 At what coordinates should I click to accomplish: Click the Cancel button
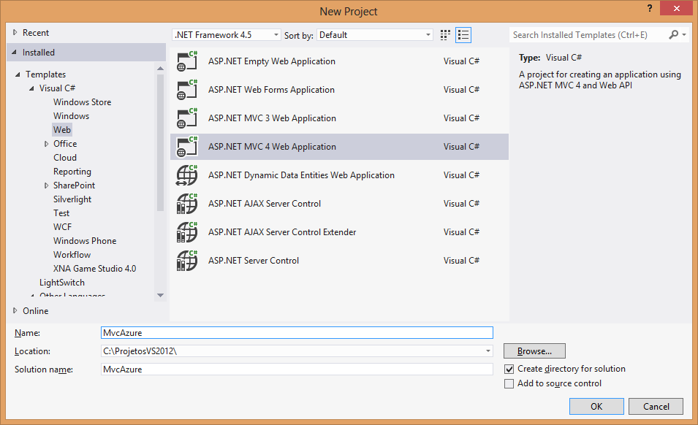pos(656,406)
